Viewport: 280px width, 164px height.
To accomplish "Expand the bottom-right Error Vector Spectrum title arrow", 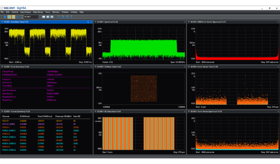I will (189, 111).
